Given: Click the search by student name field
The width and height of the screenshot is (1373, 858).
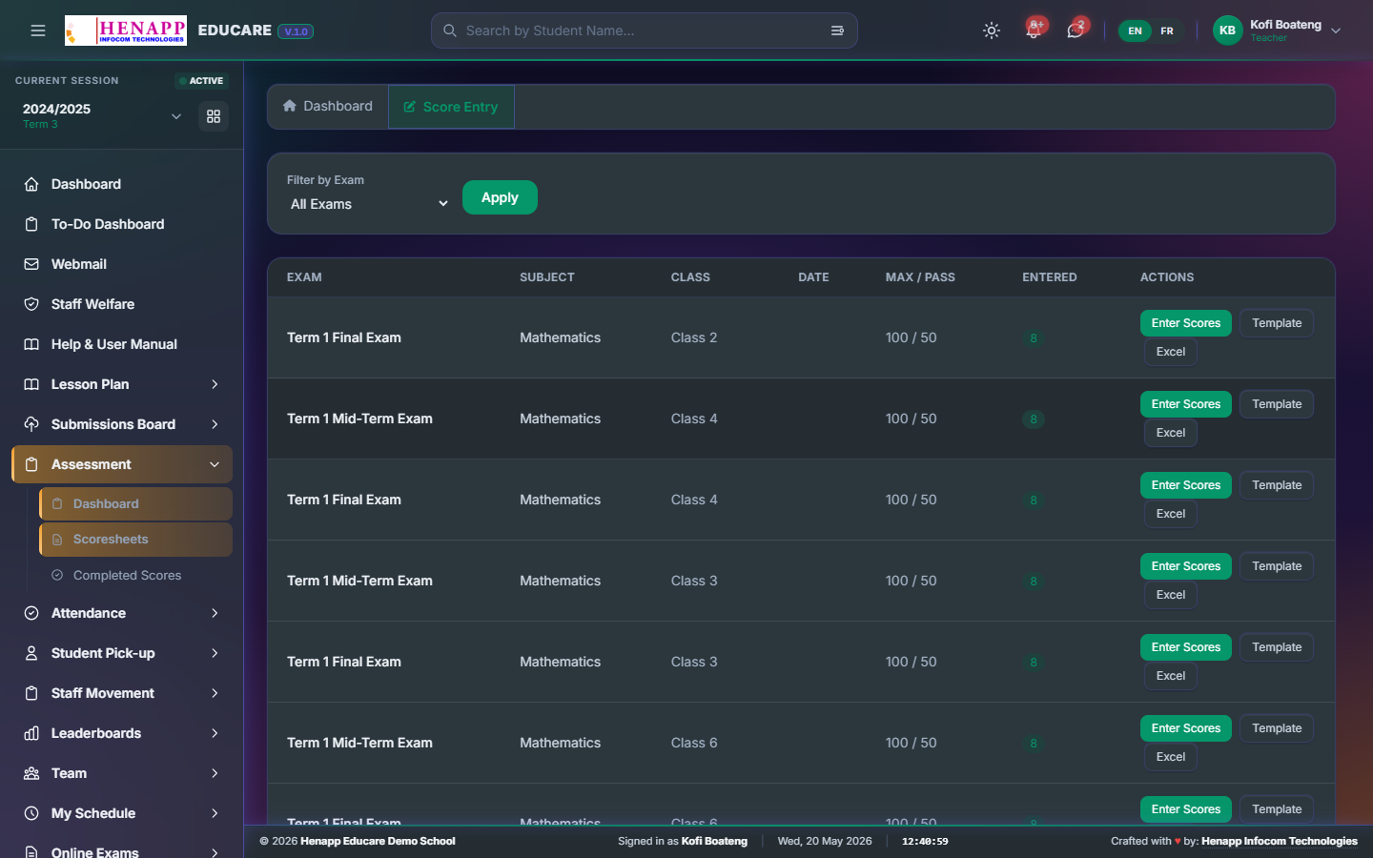Looking at the screenshot, I should (x=644, y=31).
